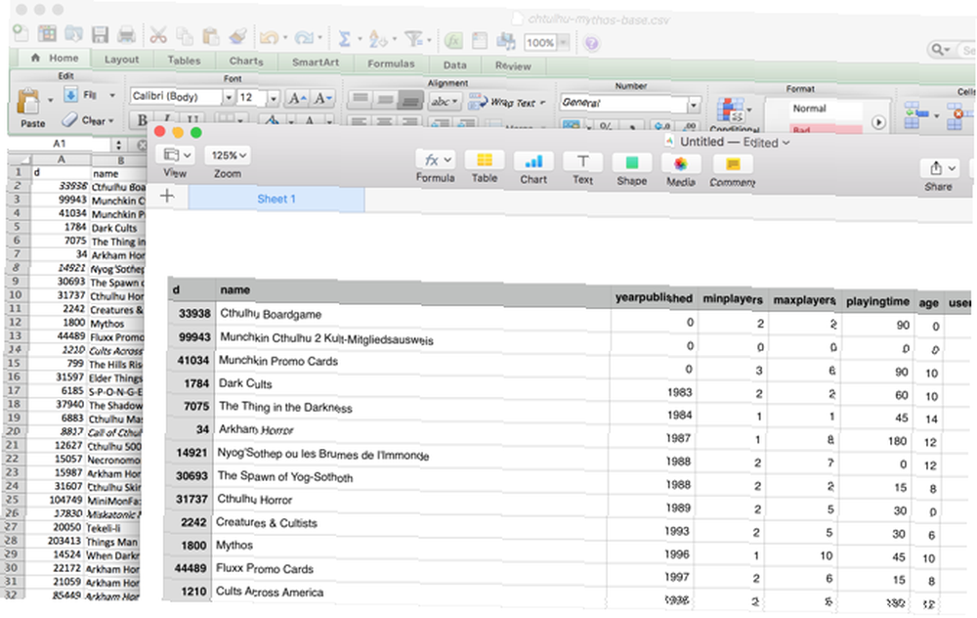Add a Text box in Numbers
This screenshot has height=618, width=977.
pyautogui.click(x=582, y=162)
